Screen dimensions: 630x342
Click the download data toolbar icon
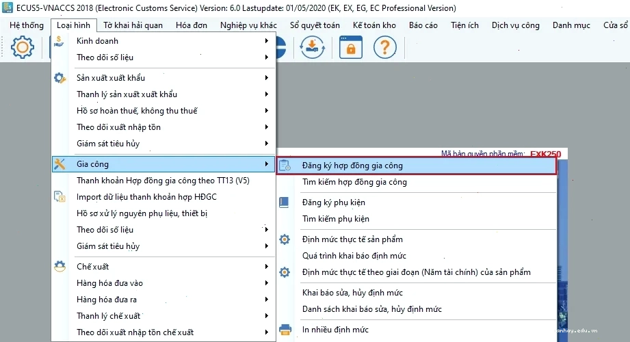312,47
